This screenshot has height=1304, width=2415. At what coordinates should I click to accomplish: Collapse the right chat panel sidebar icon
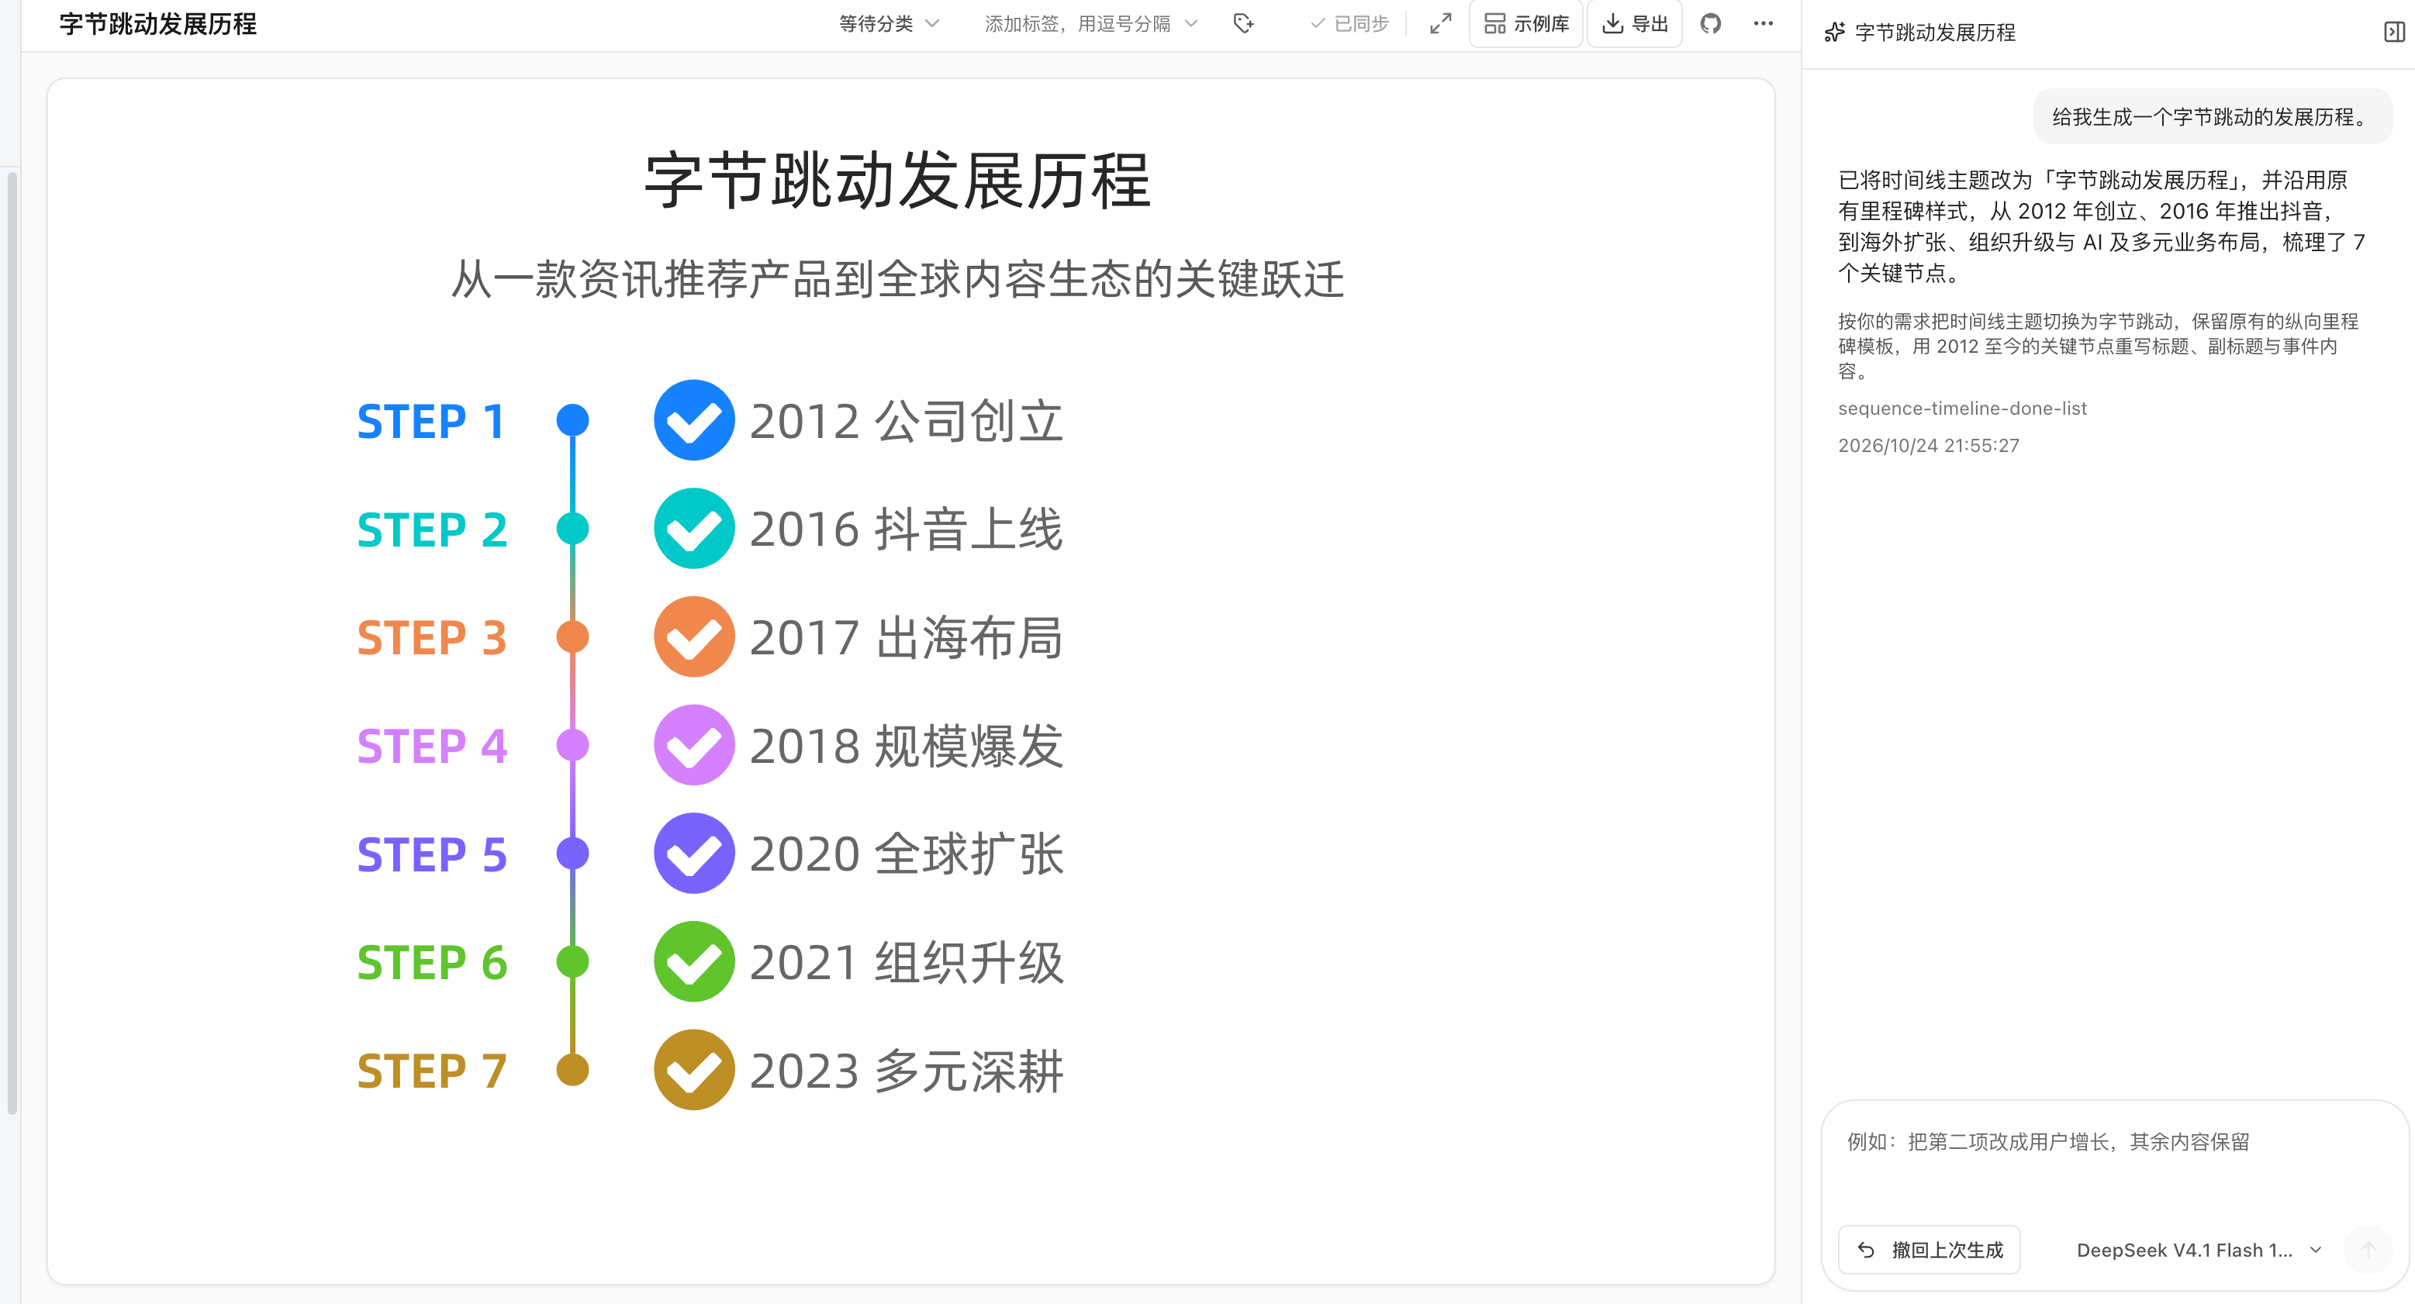[2393, 32]
